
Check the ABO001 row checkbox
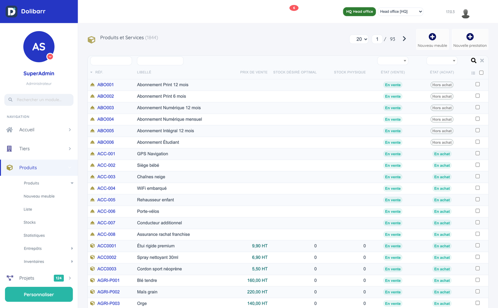point(478,84)
